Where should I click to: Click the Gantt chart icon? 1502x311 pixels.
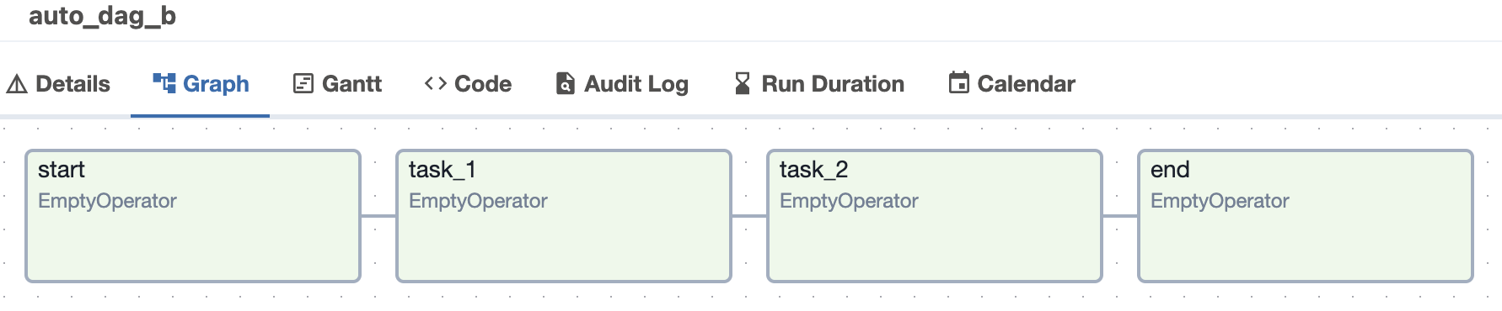(303, 84)
